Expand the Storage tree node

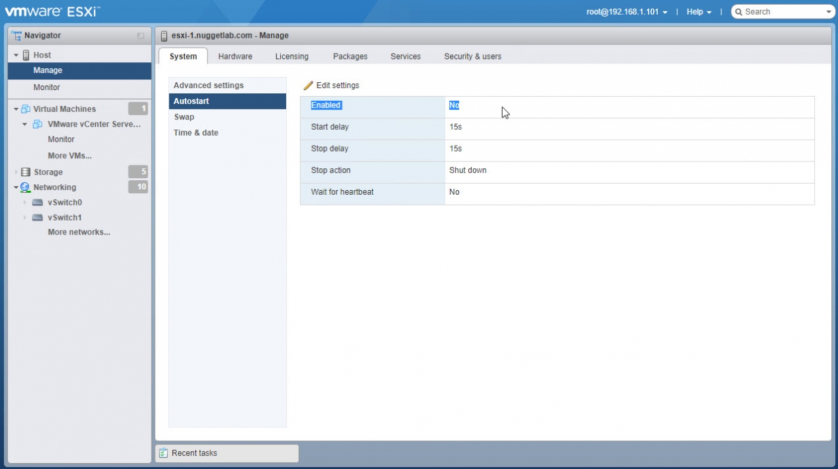point(16,172)
